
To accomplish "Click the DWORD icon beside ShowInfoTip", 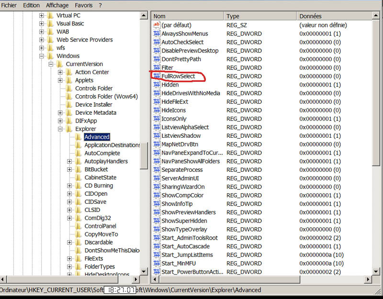I will 157,204.
